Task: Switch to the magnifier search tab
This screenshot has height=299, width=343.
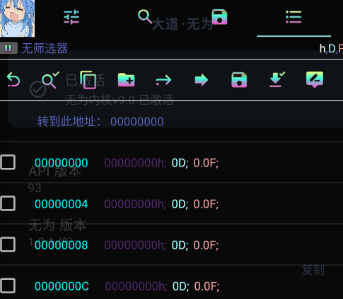Action: [145, 16]
